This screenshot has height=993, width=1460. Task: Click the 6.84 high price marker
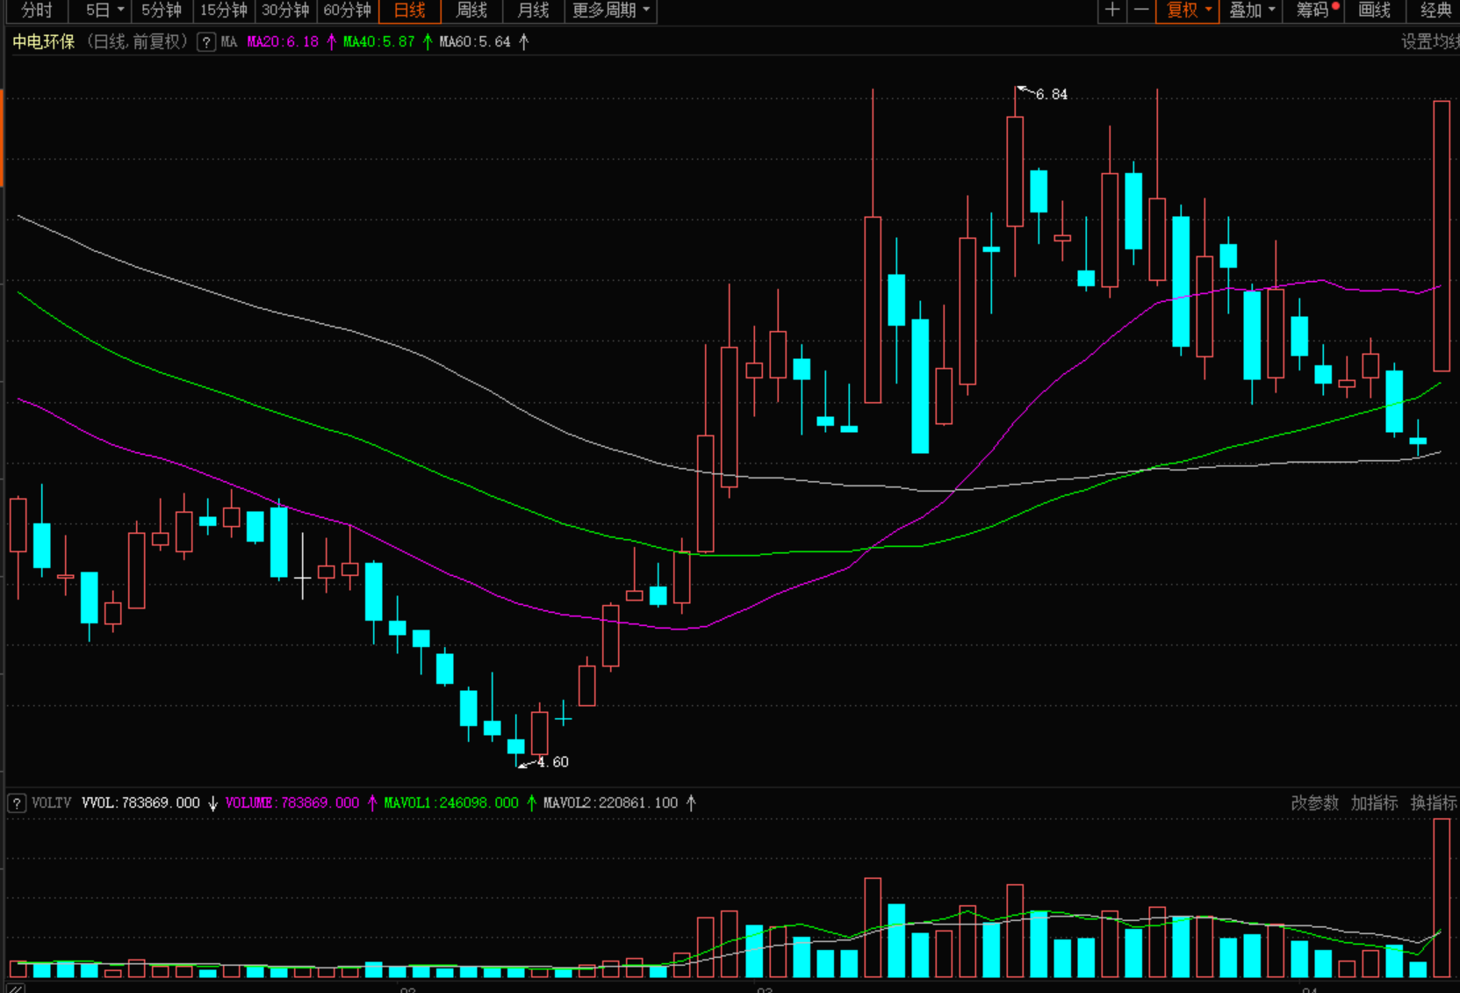coord(1051,94)
